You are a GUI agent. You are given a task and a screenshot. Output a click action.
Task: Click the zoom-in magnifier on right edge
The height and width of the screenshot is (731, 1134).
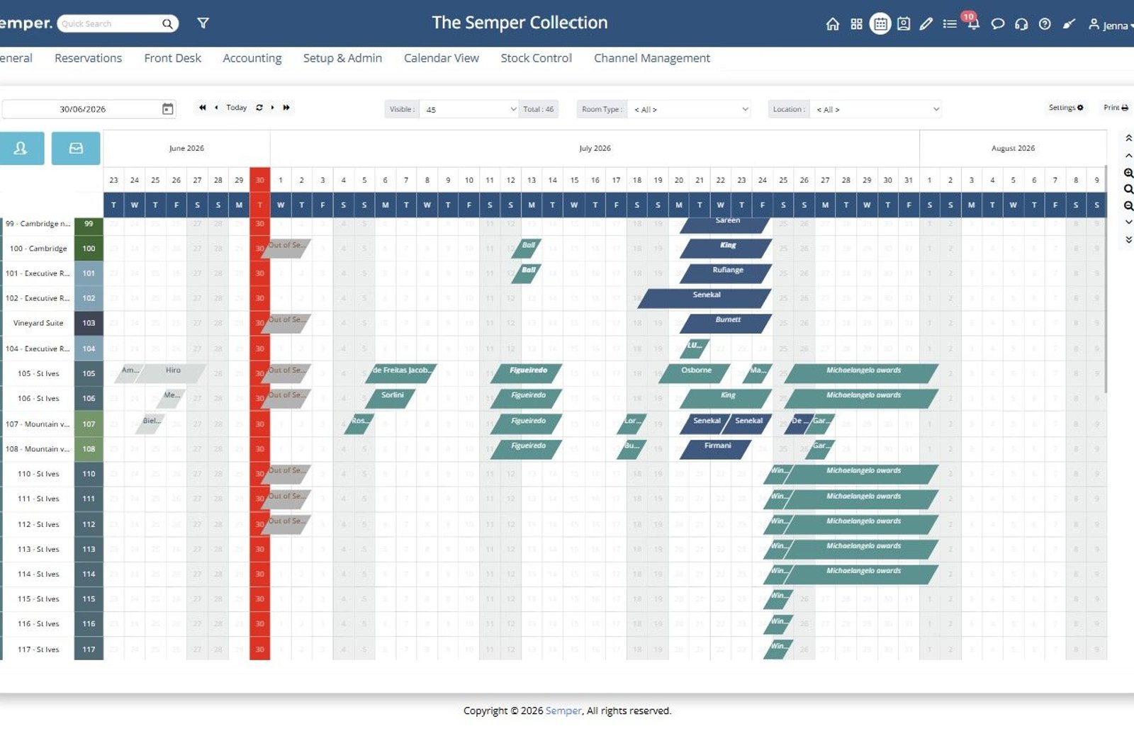click(1128, 173)
